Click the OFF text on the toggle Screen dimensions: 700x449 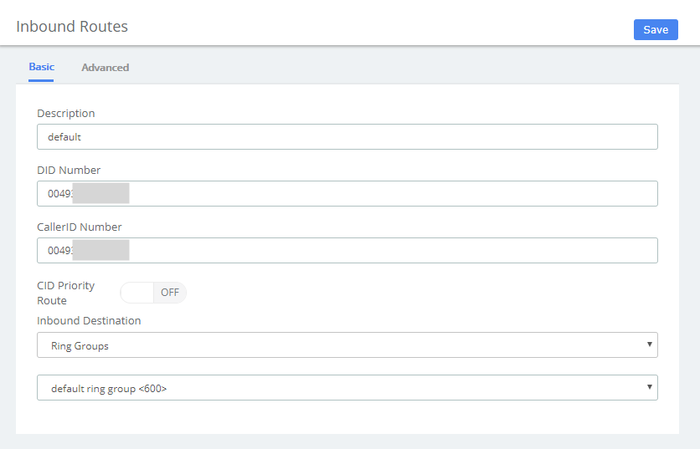(170, 293)
